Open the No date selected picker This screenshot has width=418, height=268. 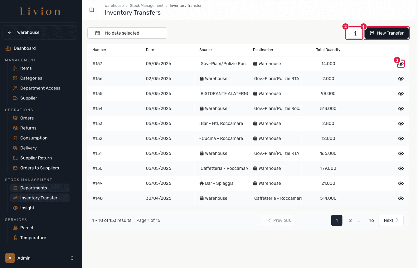[127, 33]
